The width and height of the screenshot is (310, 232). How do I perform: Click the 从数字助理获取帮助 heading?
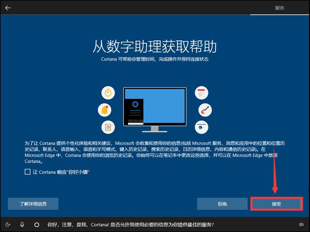click(x=155, y=46)
